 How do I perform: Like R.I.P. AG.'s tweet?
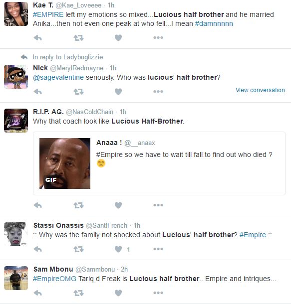click(118, 205)
